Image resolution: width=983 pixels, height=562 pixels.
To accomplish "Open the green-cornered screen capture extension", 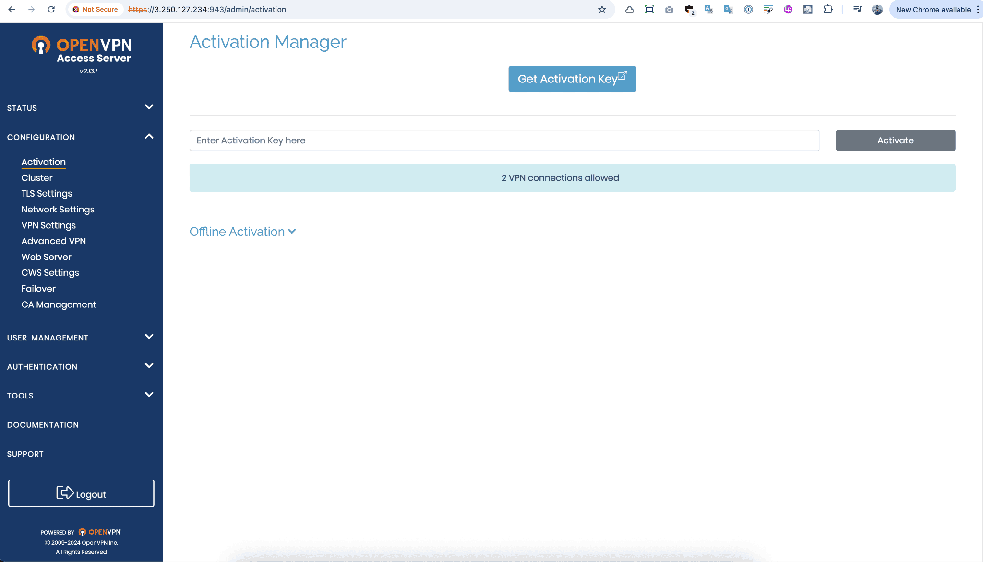I will pos(649,10).
